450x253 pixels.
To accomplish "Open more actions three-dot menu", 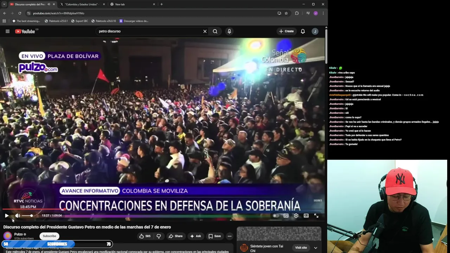I will point(230,236).
